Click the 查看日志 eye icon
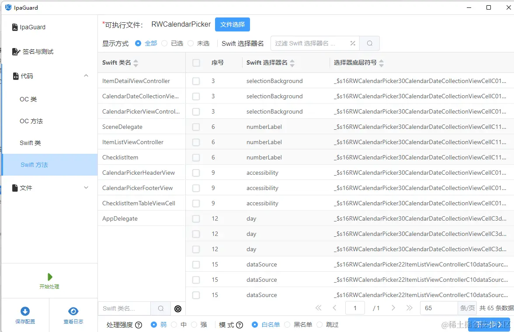The image size is (514, 332). coord(73,311)
